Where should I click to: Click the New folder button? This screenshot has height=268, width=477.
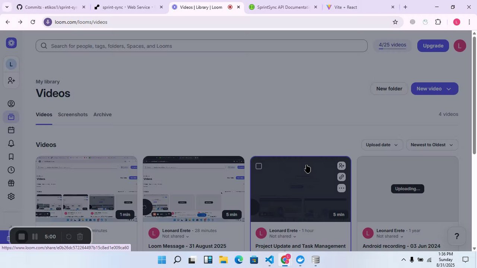(x=389, y=89)
